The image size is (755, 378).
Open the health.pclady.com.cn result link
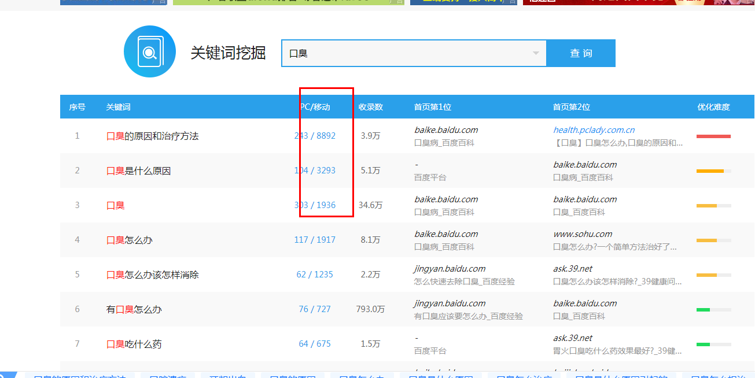[x=594, y=130]
